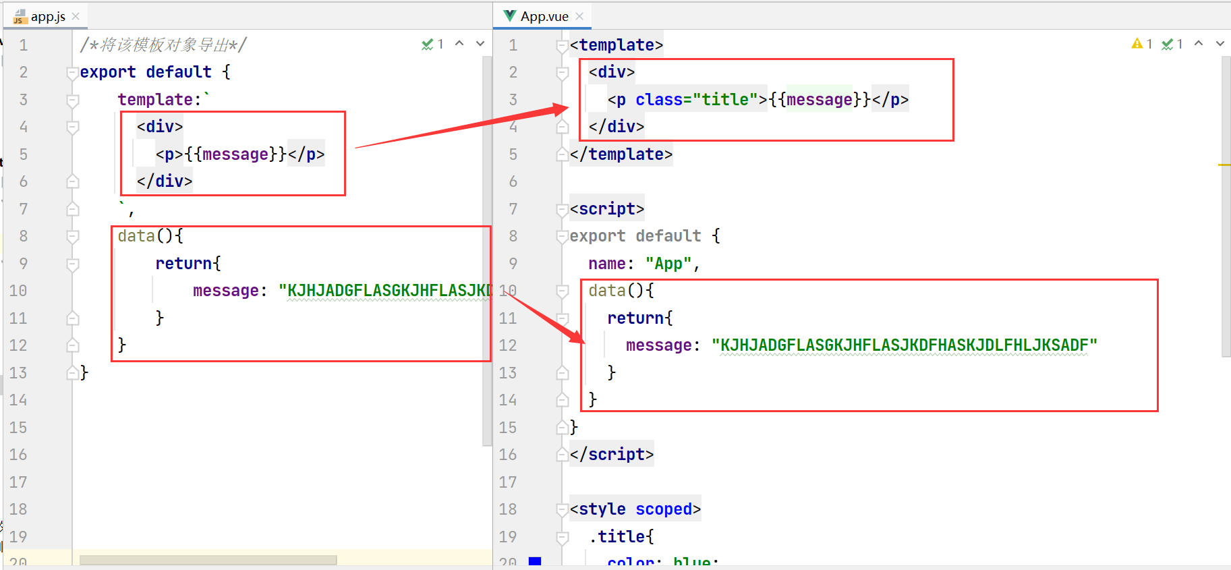Click line number 15 in App.vue gutter
The width and height of the screenshot is (1231, 570).
tap(508, 428)
